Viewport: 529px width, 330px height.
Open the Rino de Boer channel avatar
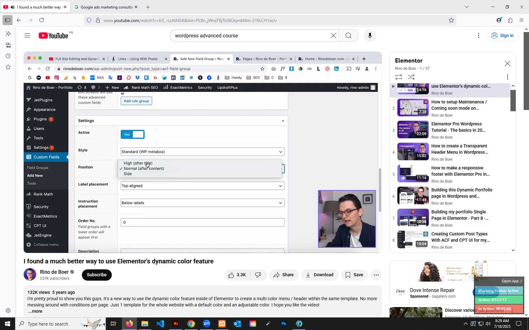click(30, 275)
